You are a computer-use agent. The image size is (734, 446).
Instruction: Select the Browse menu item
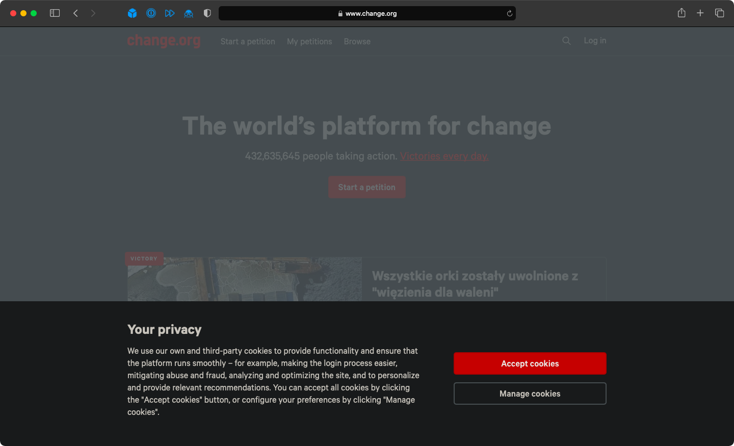tap(357, 41)
